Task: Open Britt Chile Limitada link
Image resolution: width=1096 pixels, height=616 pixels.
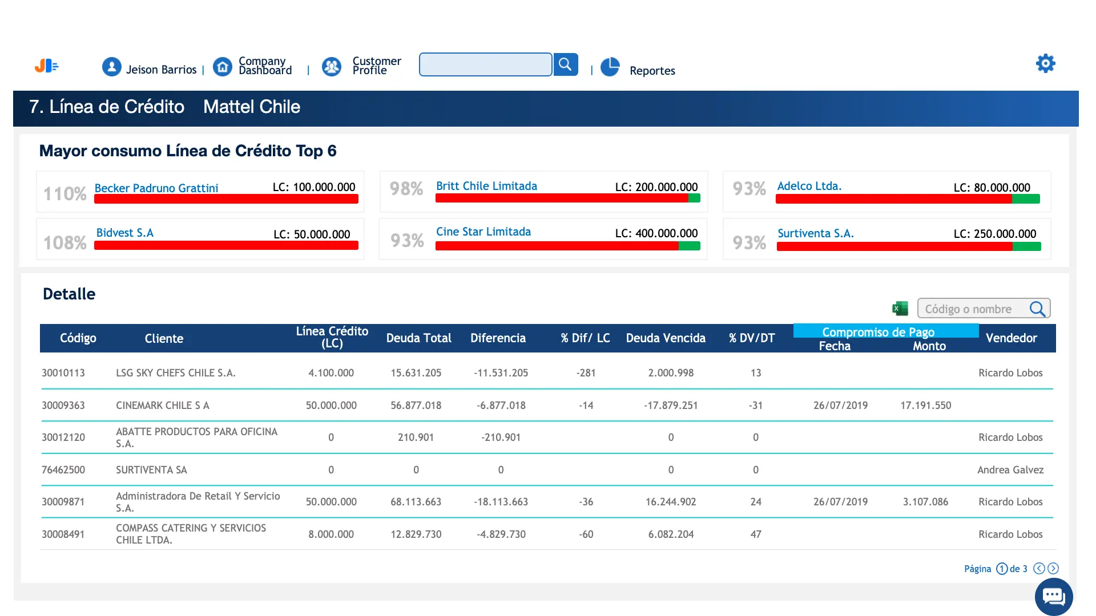Action: pyautogui.click(x=486, y=186)
